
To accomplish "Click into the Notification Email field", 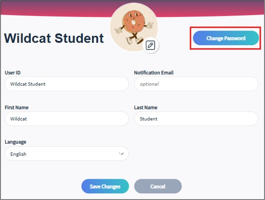I will click(x=196, y=84).
